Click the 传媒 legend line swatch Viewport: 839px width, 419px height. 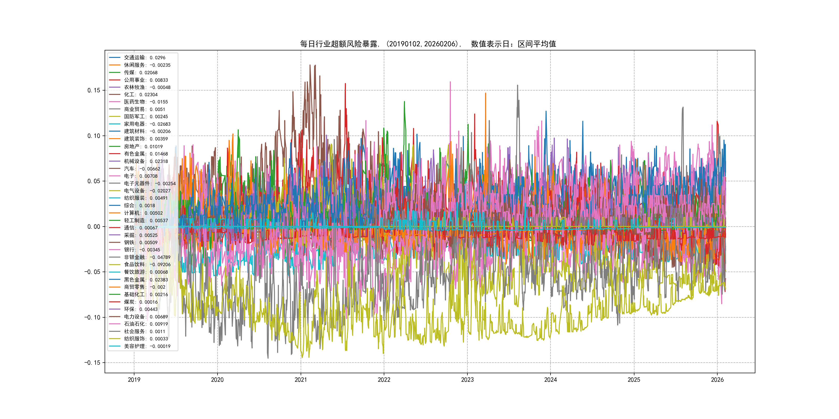115,72
